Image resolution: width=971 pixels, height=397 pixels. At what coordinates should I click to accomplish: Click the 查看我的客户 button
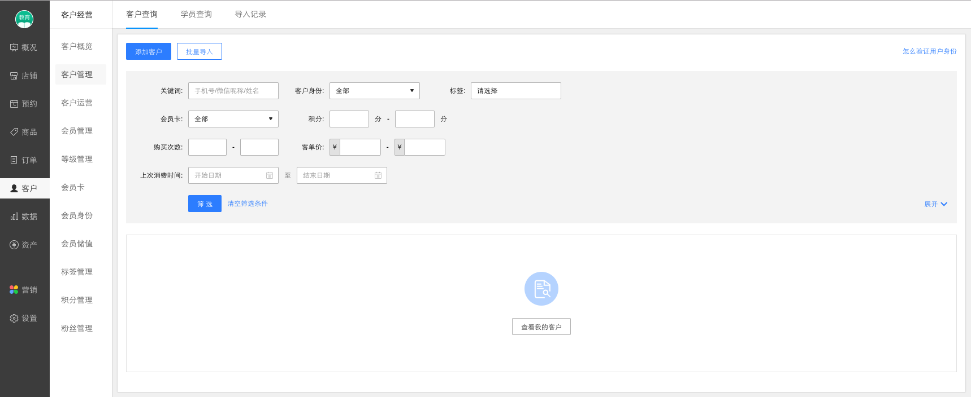click(541, 327)
